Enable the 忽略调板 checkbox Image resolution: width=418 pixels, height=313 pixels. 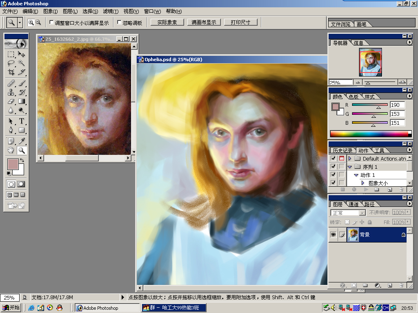coord(119,22)
